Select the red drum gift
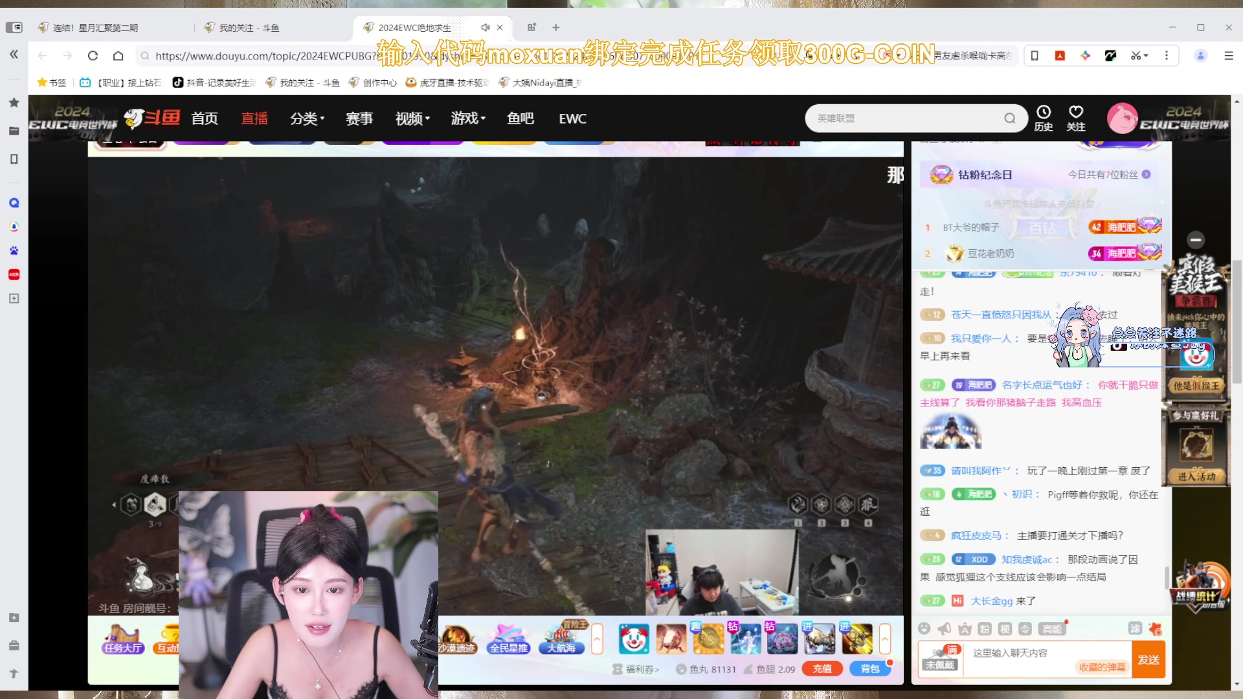The height and width of the screenshot is (699, 1243). (x=671, y=639)
